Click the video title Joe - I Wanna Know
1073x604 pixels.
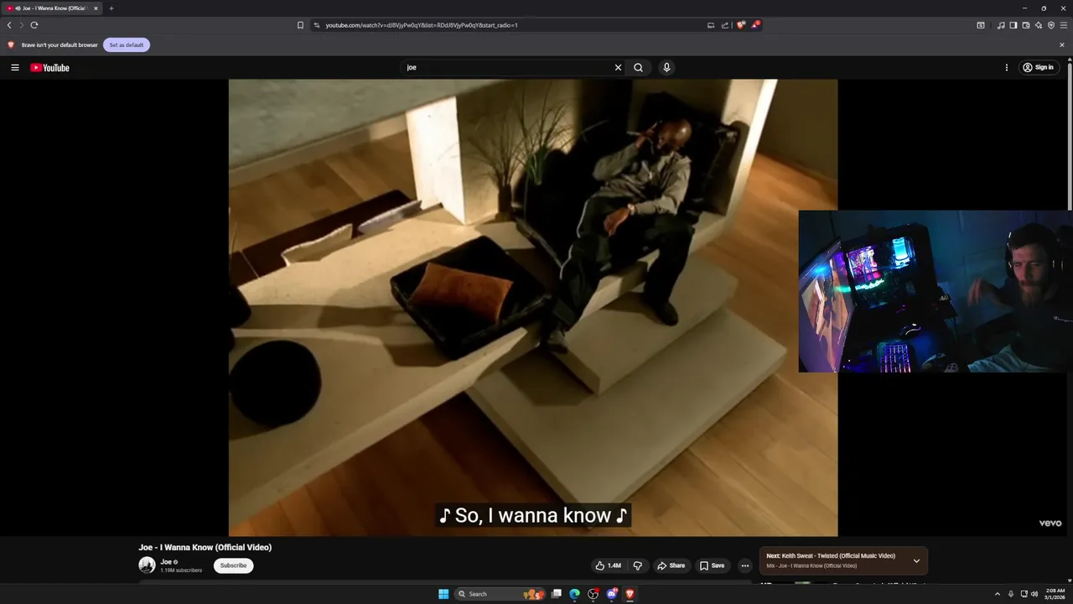coord(205,548)
